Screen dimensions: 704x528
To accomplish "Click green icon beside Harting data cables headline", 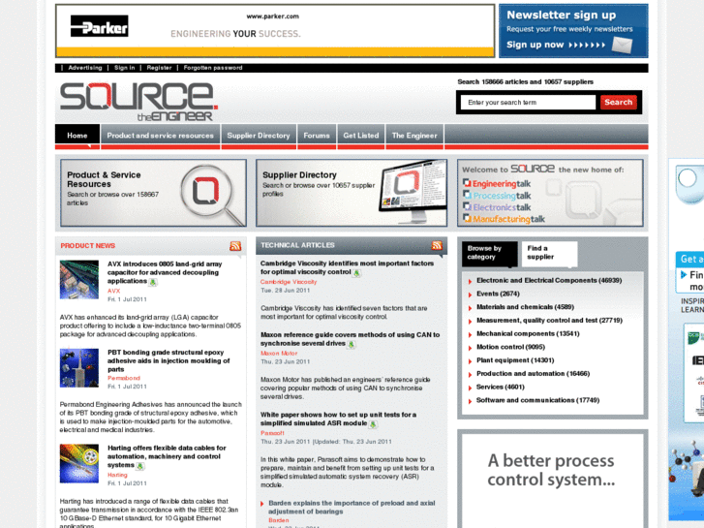I will pos(140,466).
